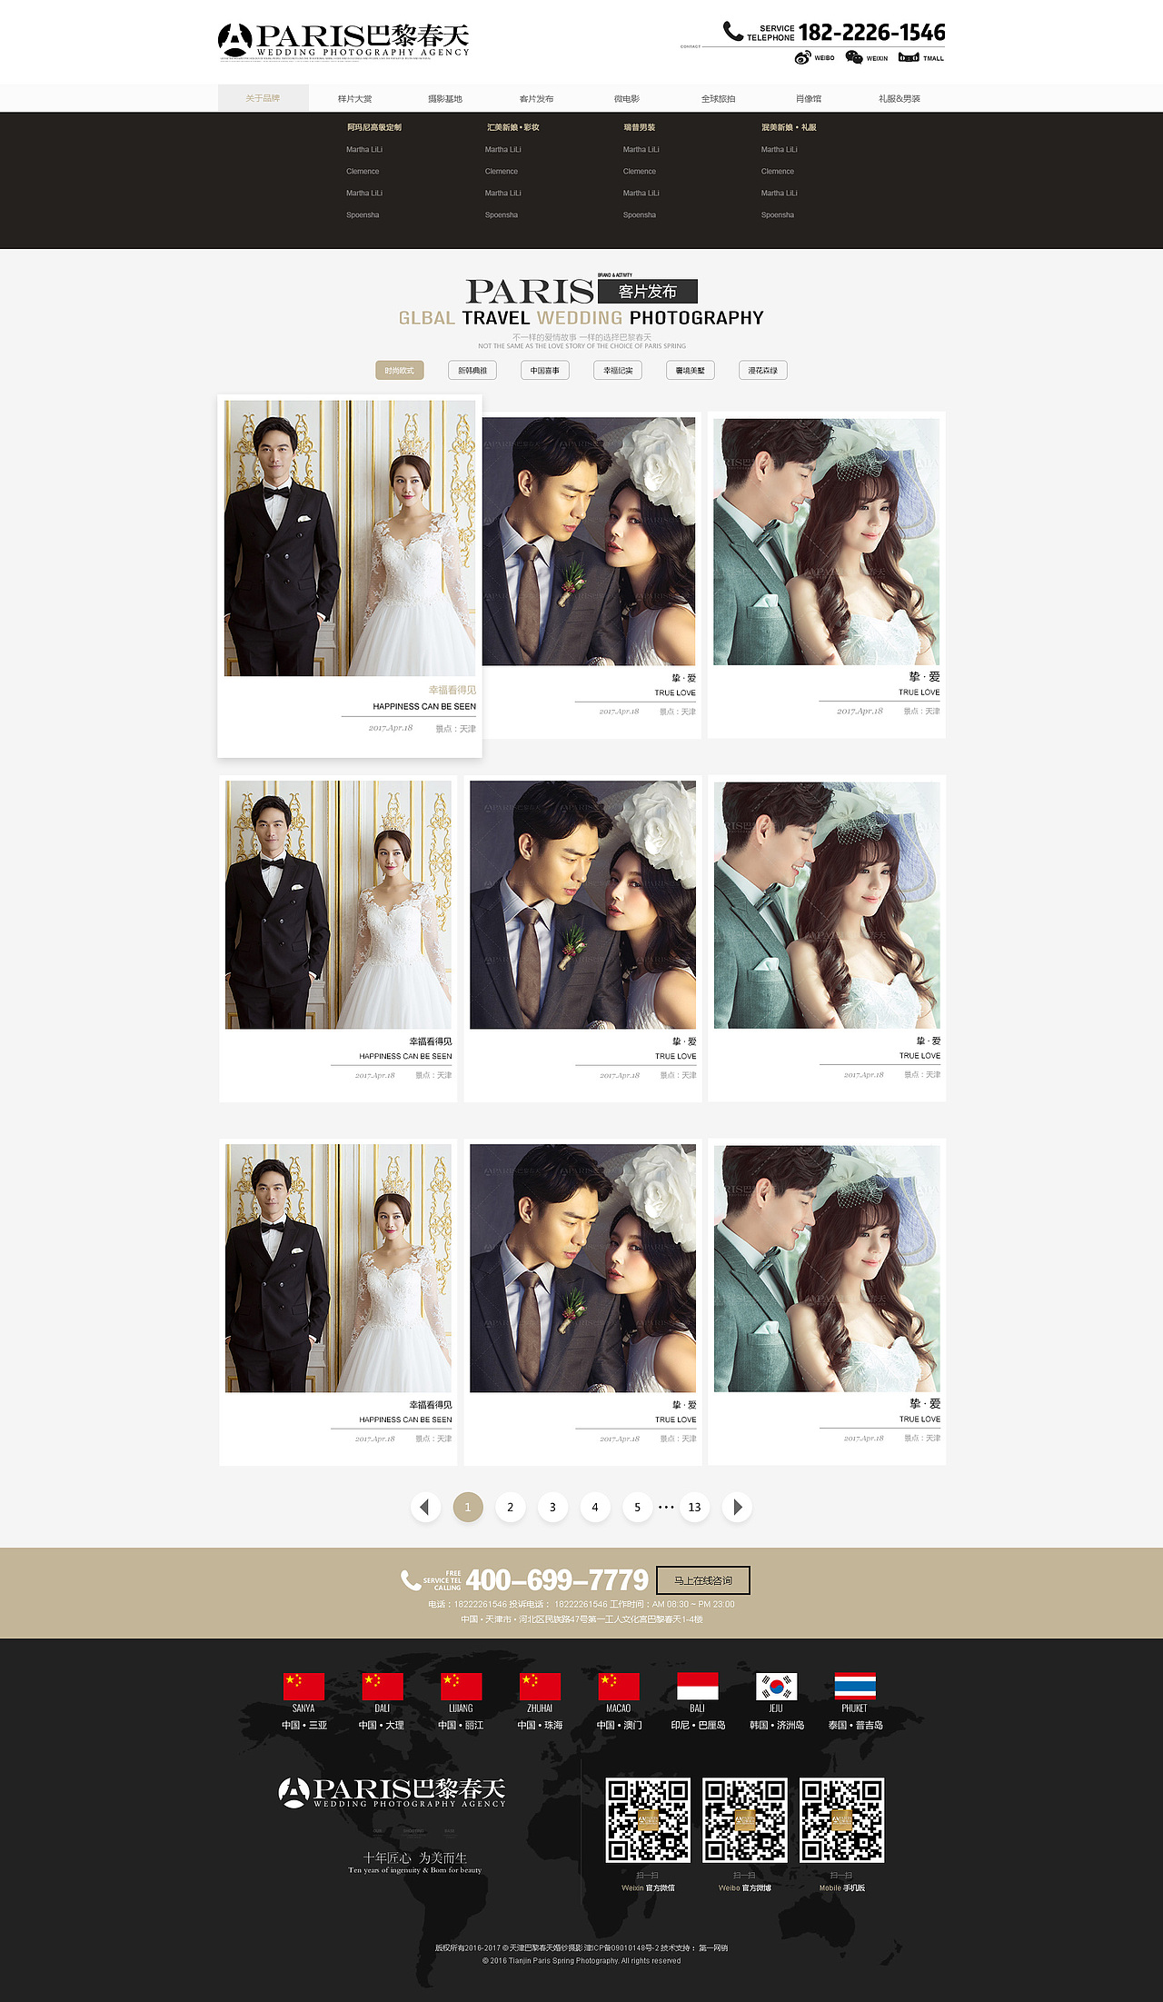Open the middle 挚·爱 photo in the second row

click(582, 905)
